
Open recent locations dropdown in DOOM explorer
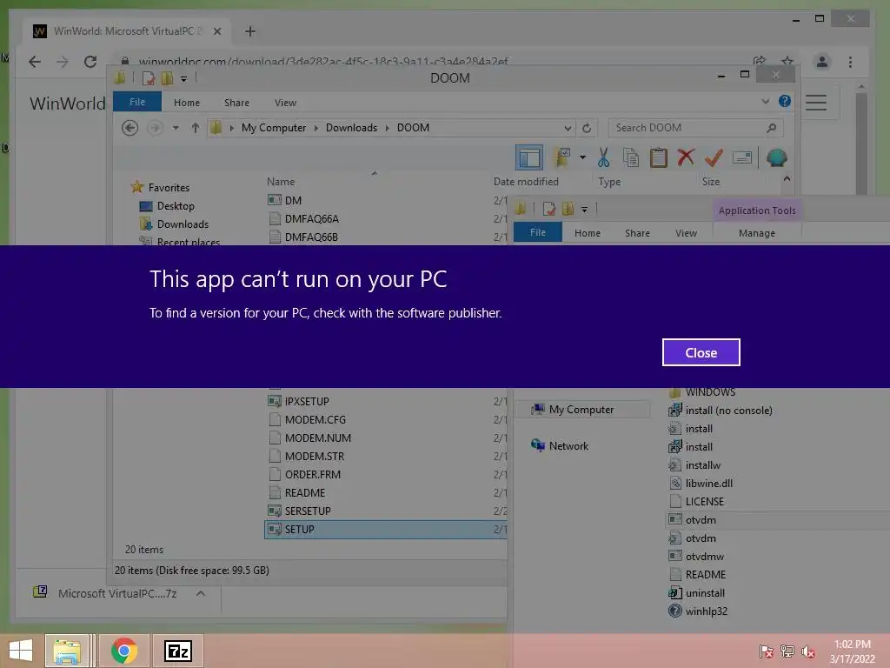click(x=176, y=128)
